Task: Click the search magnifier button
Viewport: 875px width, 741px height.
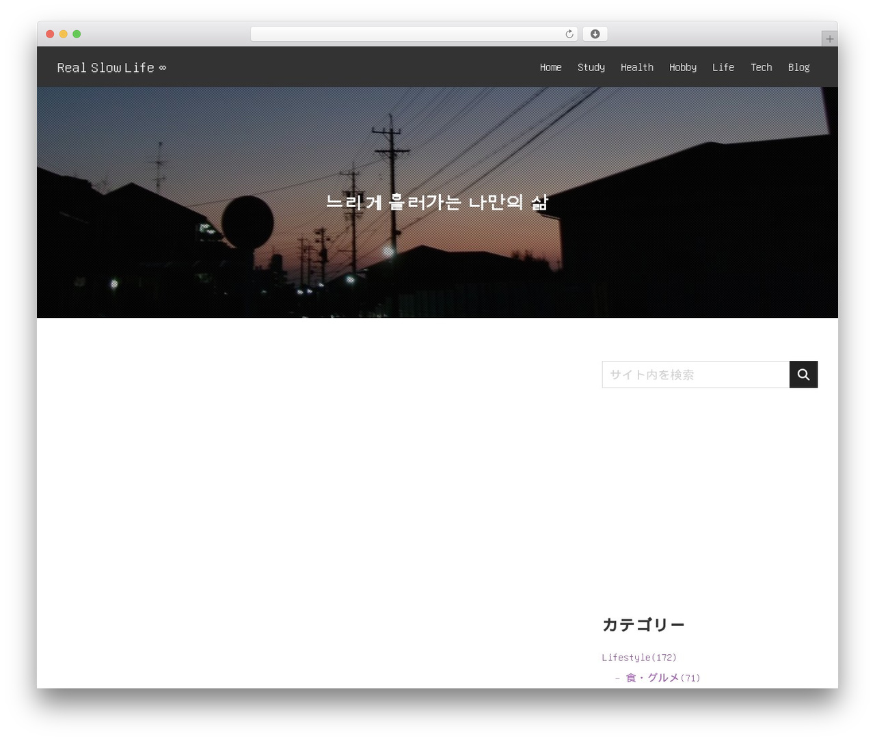Action: click(803, 375)
